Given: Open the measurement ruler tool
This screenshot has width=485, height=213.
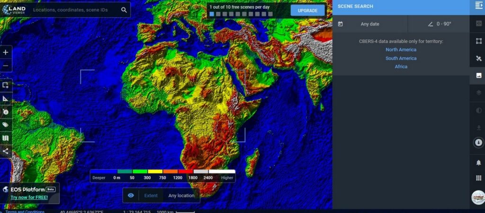Looking at the screenshot, I should tap(6, 99).
